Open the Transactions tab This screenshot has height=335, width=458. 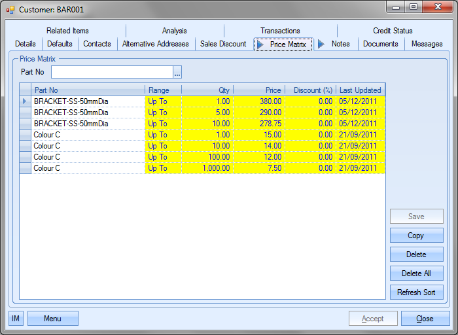(280, 31)
